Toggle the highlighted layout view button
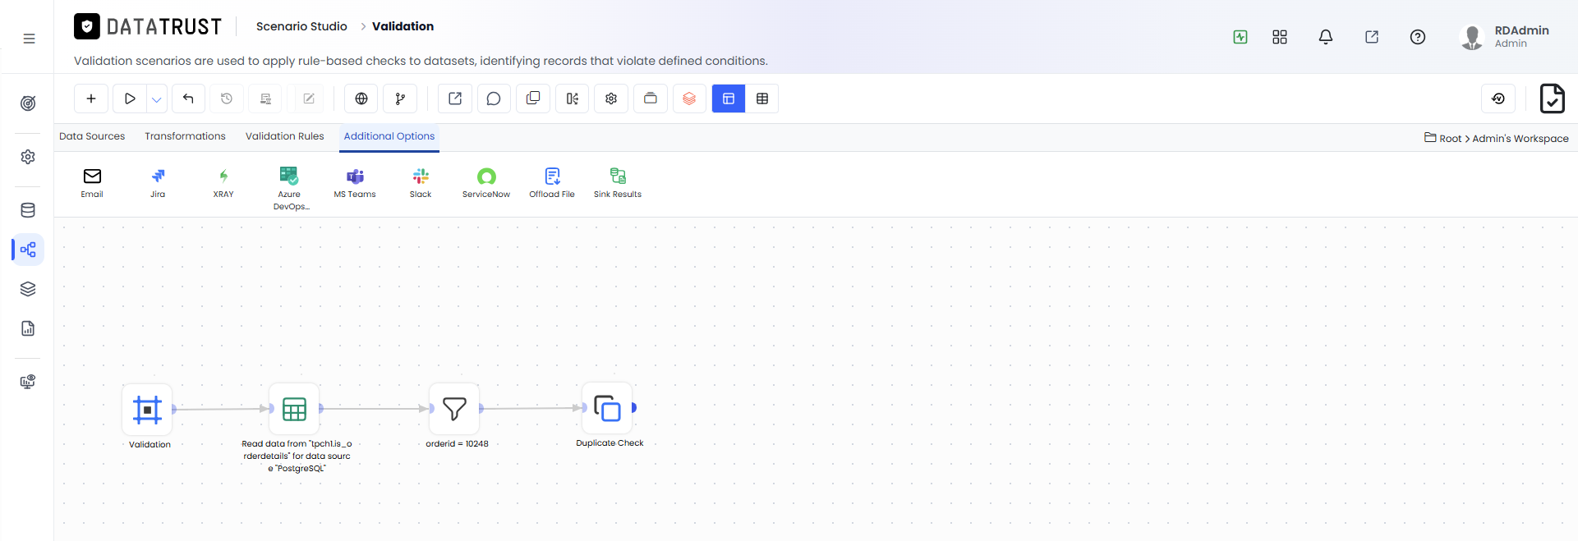1578x541 pixels. click(x=729, y=99)
